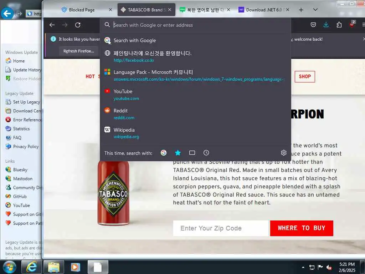The width and height of the screenshot is (365, 274).
Task: Switch to the Download .NET 6.0 tab
Action: click(x=264, y=10)
